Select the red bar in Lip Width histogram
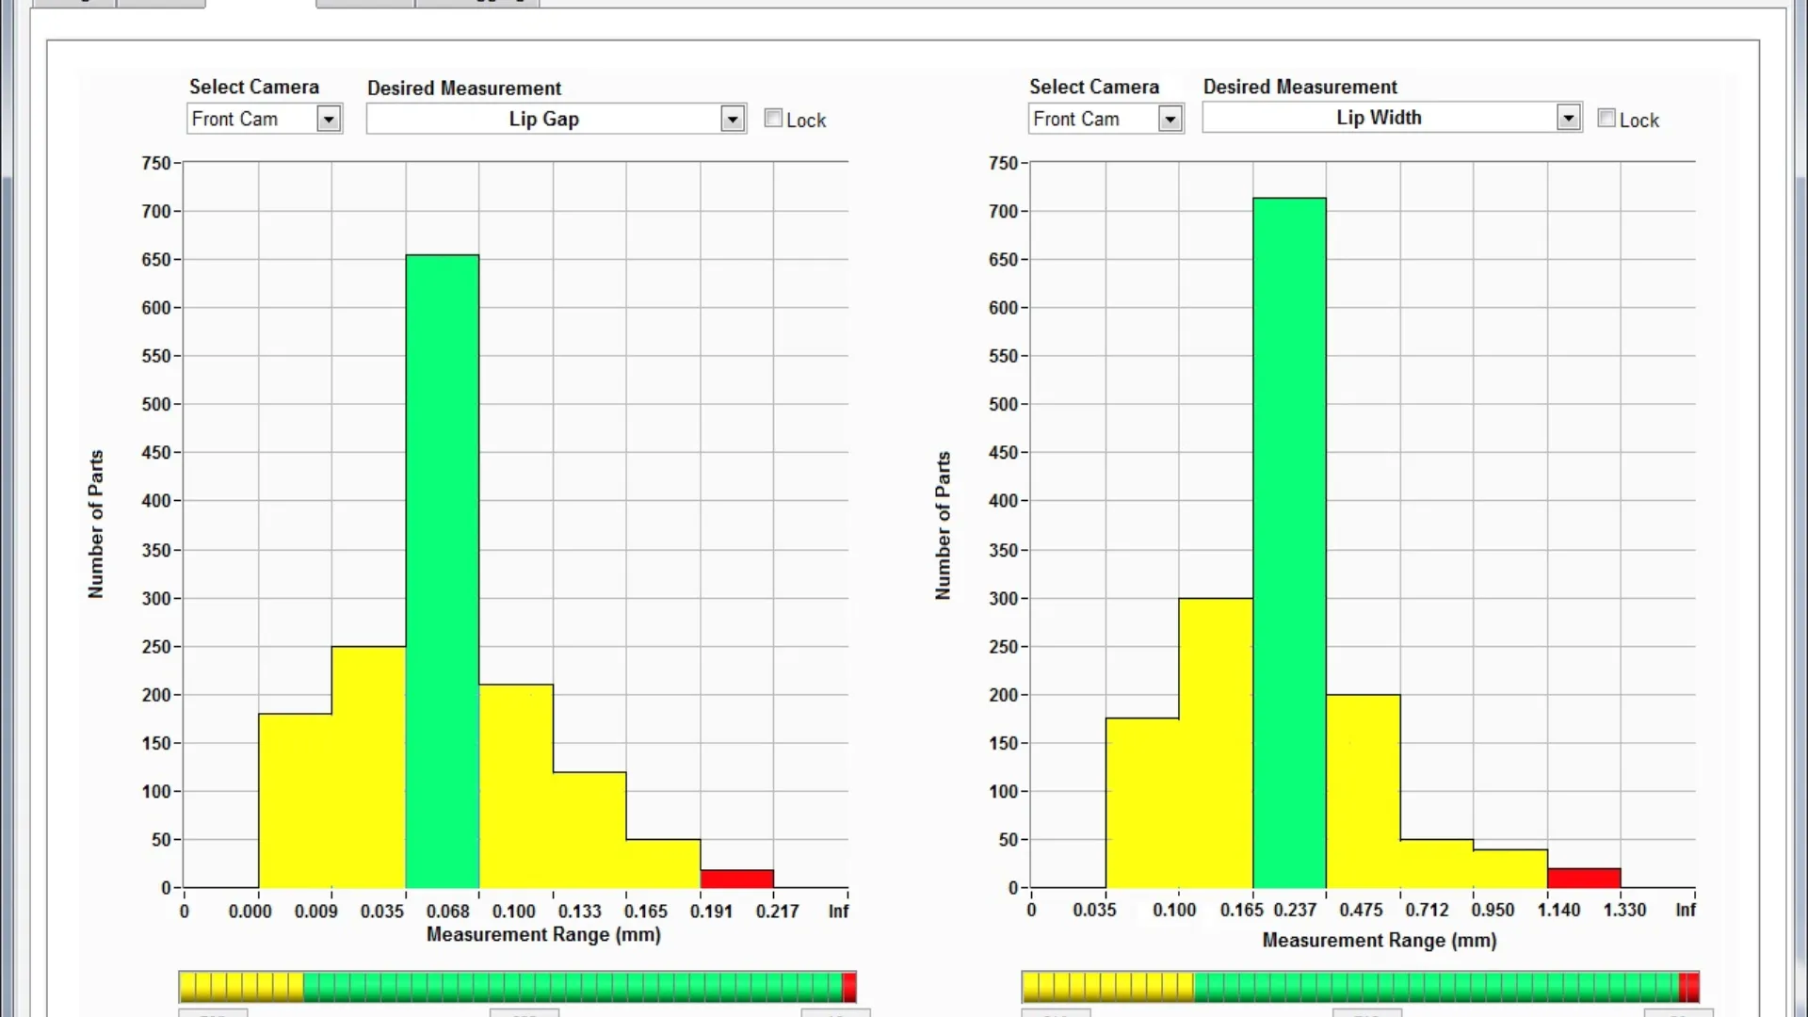 point(1583,878)
